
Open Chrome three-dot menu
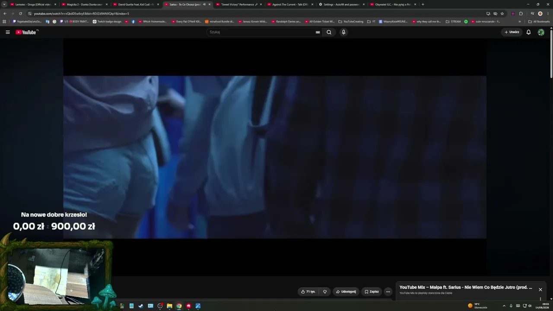548,13
